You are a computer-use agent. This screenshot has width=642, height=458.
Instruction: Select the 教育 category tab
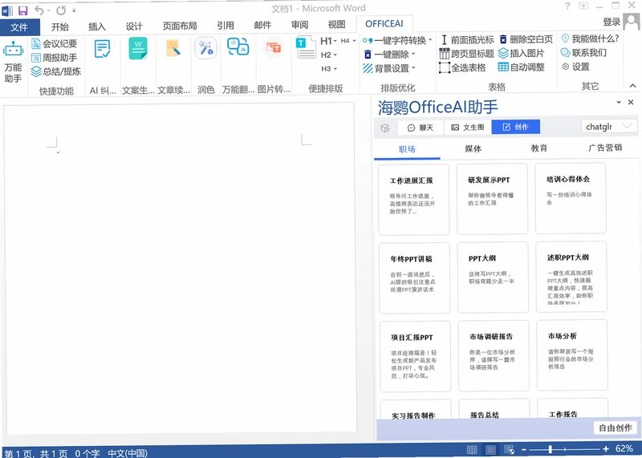pos(538,148)
